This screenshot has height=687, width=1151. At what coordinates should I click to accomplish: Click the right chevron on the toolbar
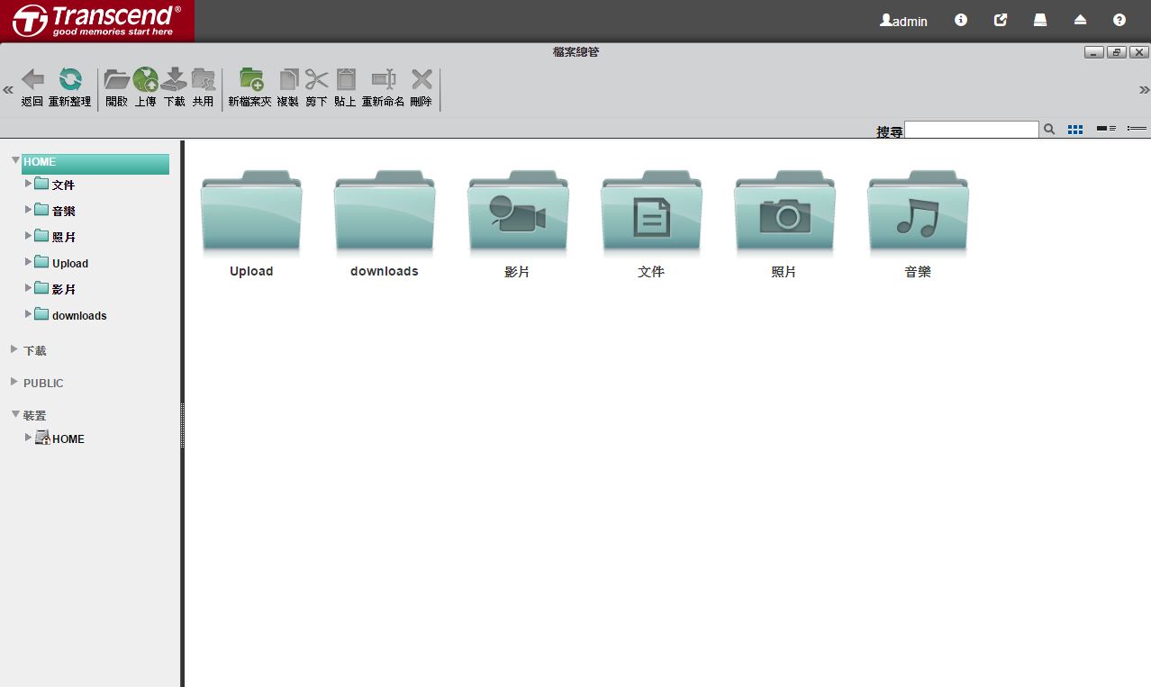click(x=1145, y=90)
